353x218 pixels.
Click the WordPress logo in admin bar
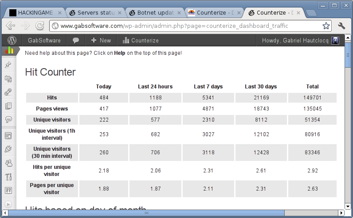(x=12, y=40)
